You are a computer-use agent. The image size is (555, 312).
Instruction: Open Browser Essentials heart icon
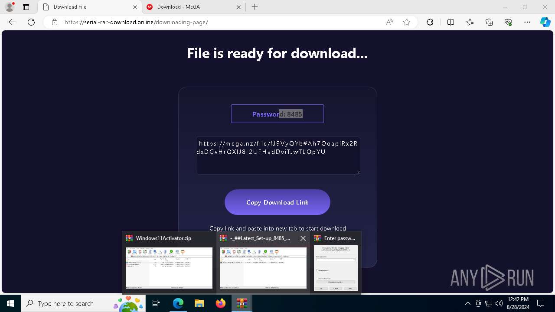[508, 22]
